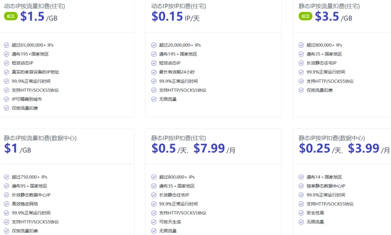Click checkmark icon beside 最长有效期24小时
391x235 pixels.
point(154,72)
